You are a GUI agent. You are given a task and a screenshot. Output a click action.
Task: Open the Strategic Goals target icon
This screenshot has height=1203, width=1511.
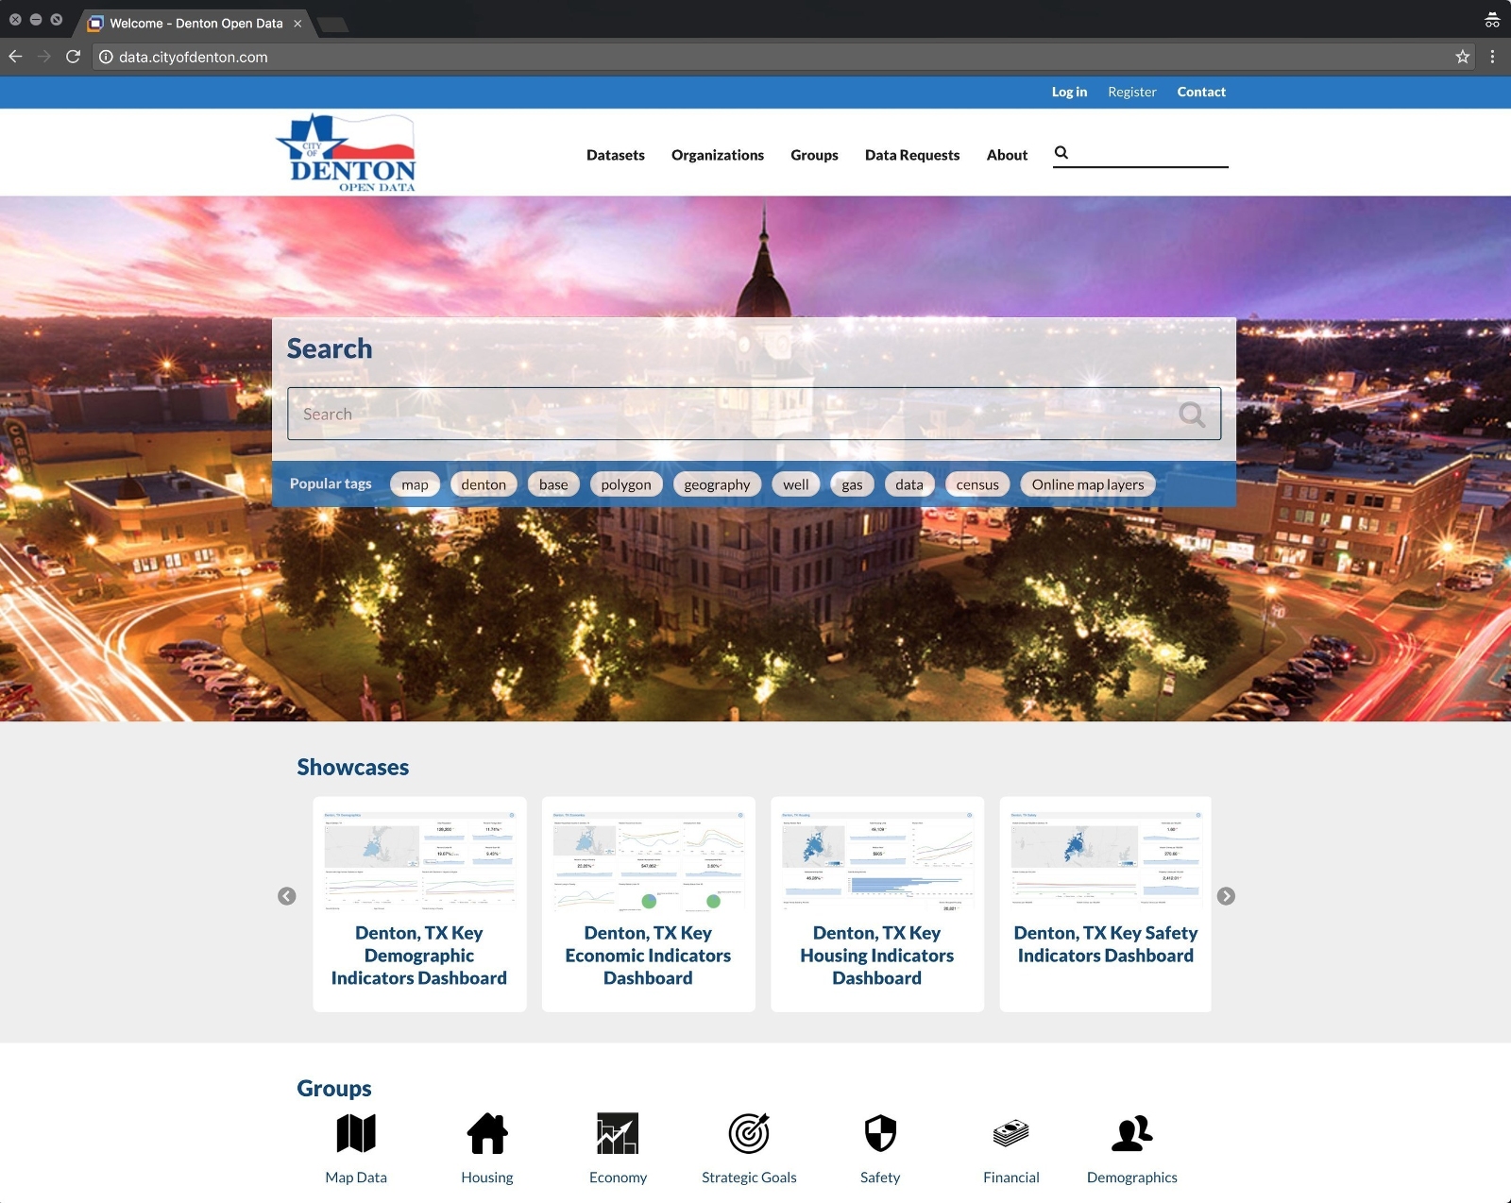[x=749, y=1133]
